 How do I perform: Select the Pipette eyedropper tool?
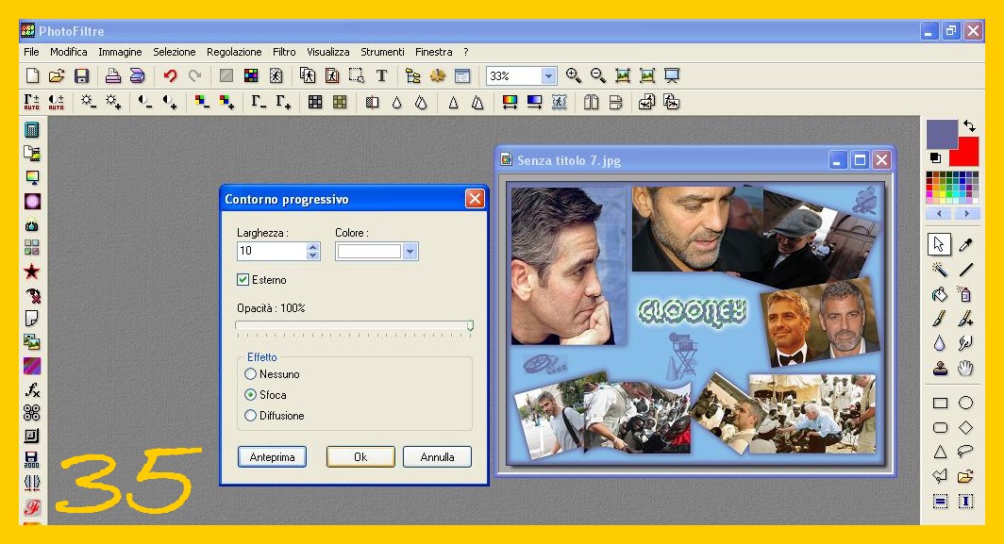[965, 245]
